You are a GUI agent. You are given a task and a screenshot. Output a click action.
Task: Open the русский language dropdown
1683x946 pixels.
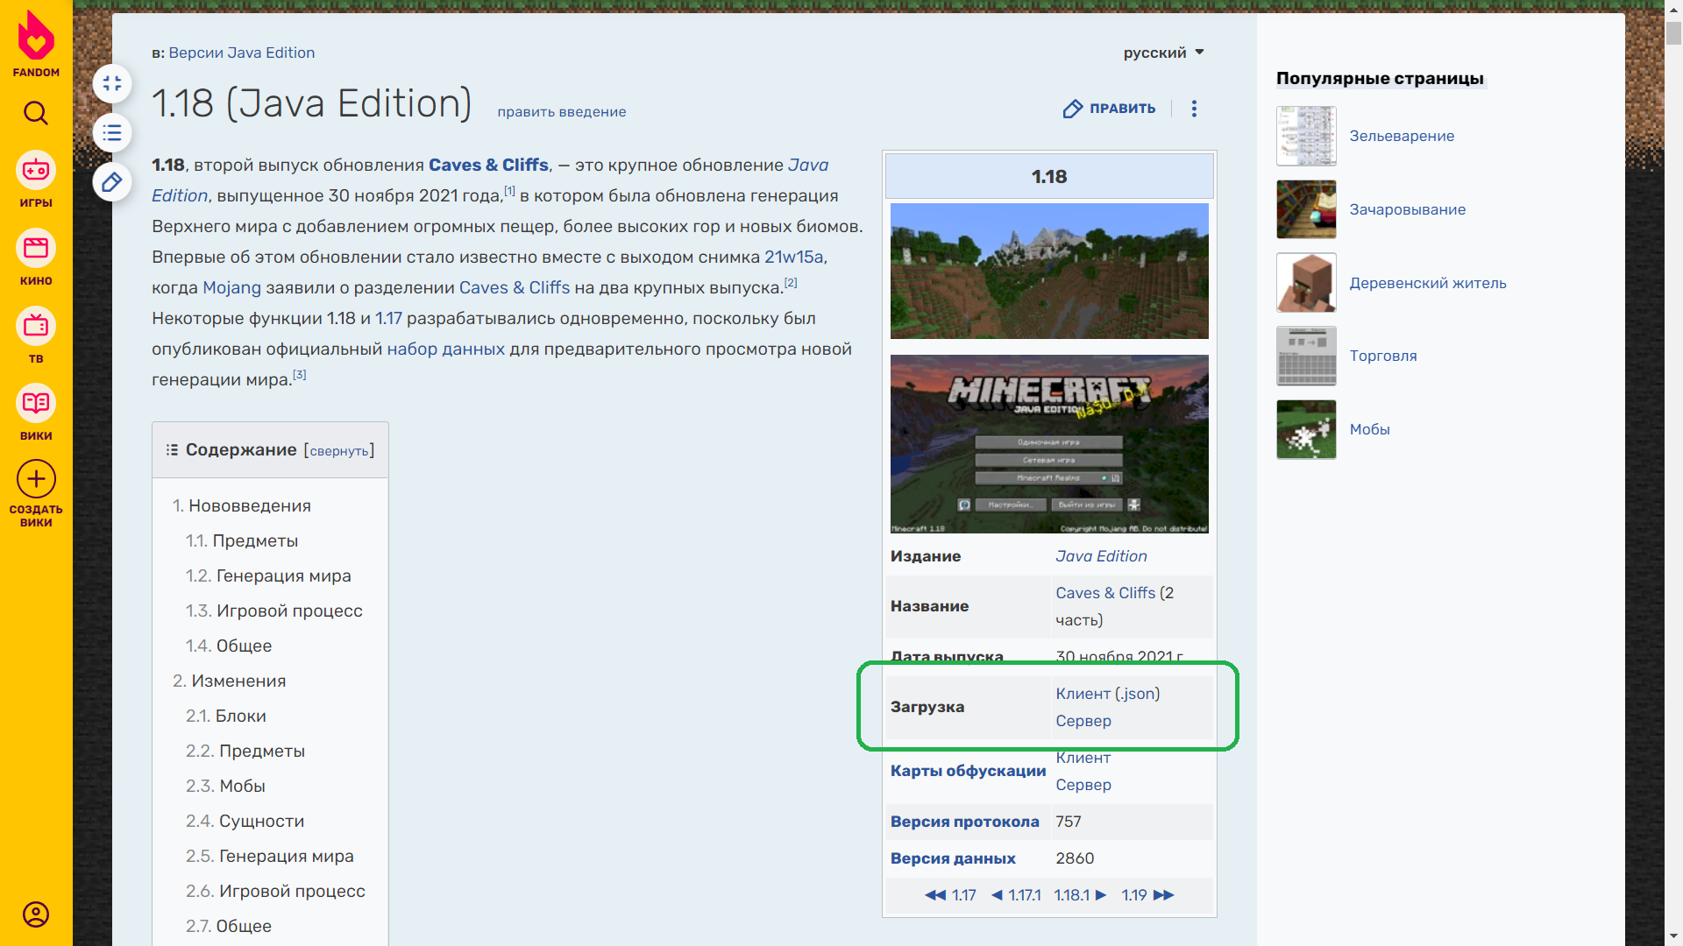tap(1164, 53)
